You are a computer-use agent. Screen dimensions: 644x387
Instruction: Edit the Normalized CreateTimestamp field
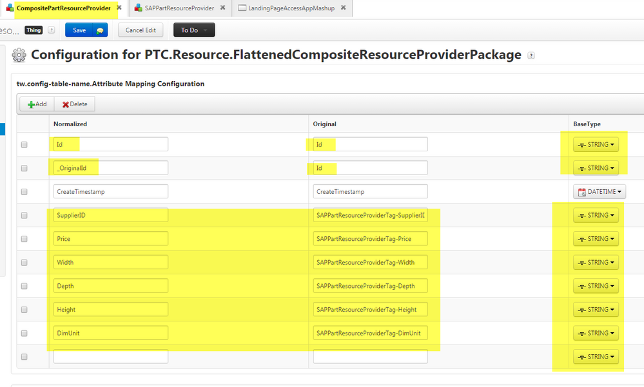point(110,192)
